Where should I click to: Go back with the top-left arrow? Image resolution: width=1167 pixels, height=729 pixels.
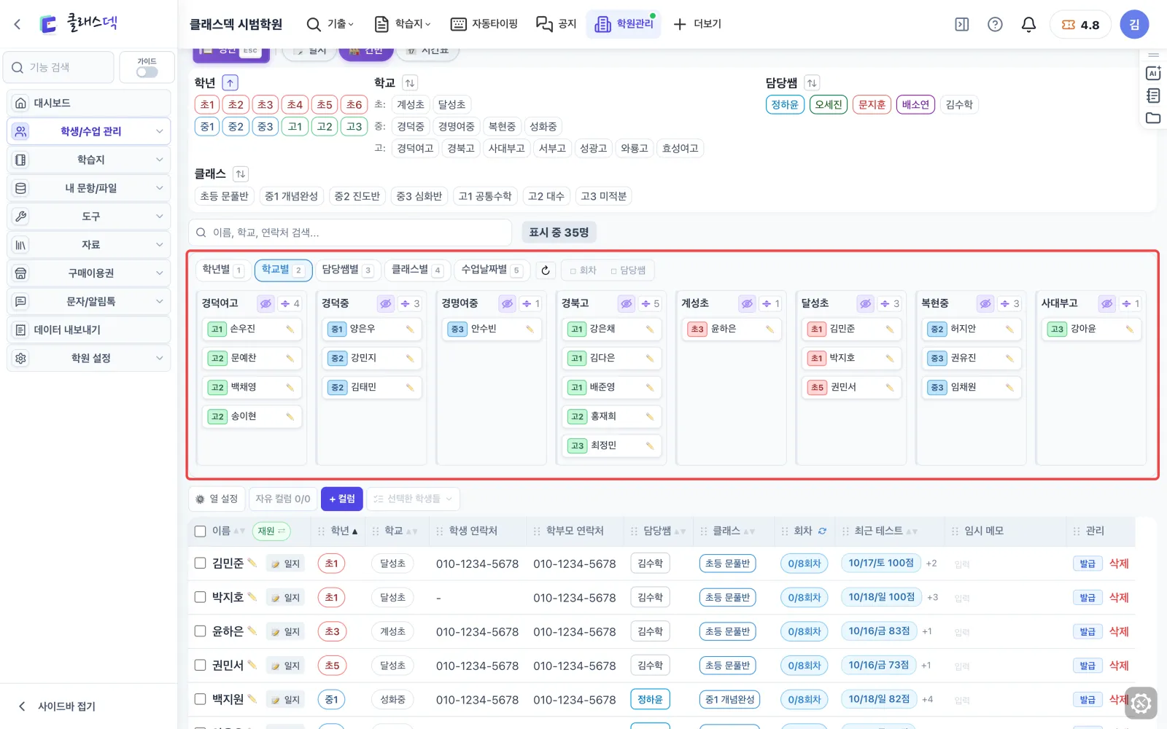(x=18, y=24)
